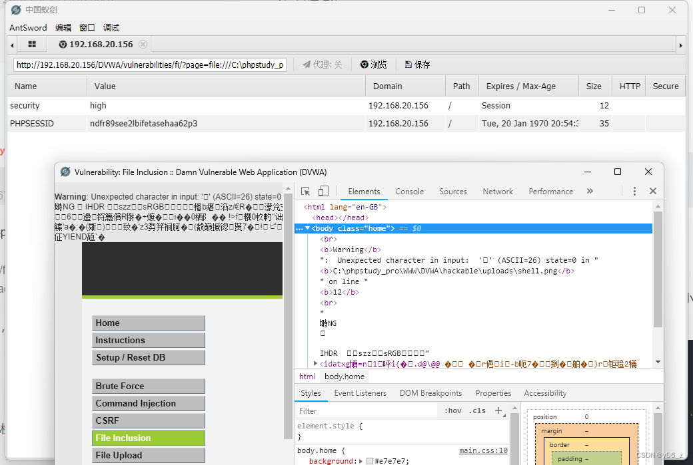Click the DVWA page vertical scrollbar

[x=288, y=315]
